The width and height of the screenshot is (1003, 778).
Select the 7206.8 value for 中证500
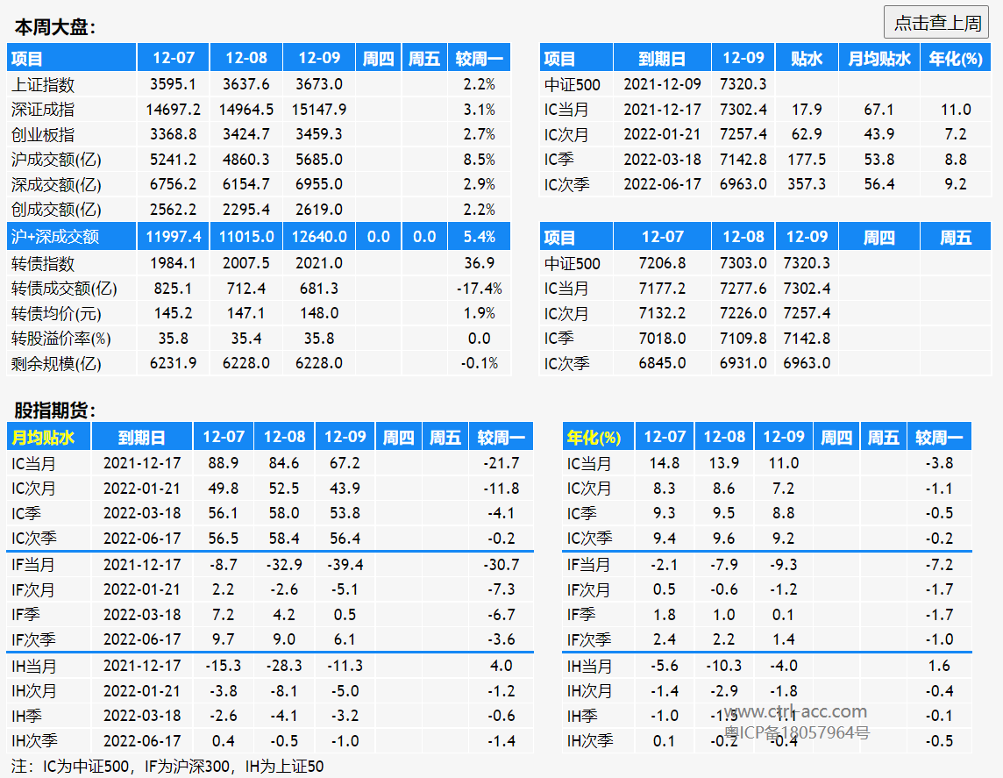pyautogui.click(x=662, y=263)
